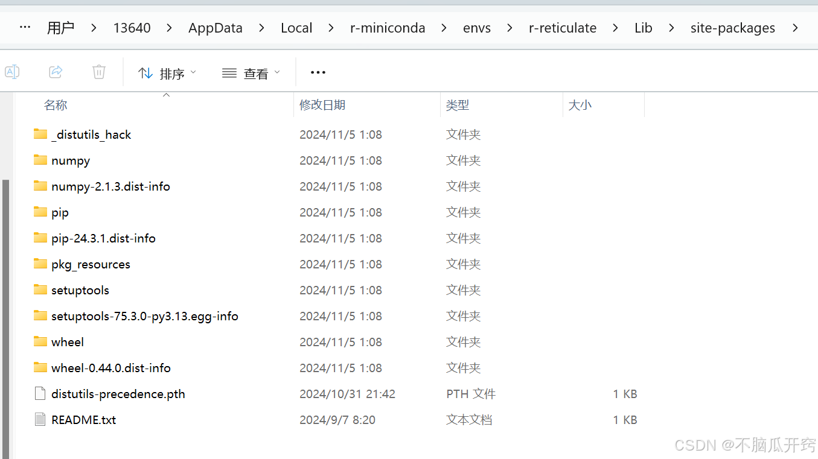Image resolution: width=818 pixels, height=459 pixels.
Task: Click the distutils-precedence.pth file icon
Action: pos(40,394)
